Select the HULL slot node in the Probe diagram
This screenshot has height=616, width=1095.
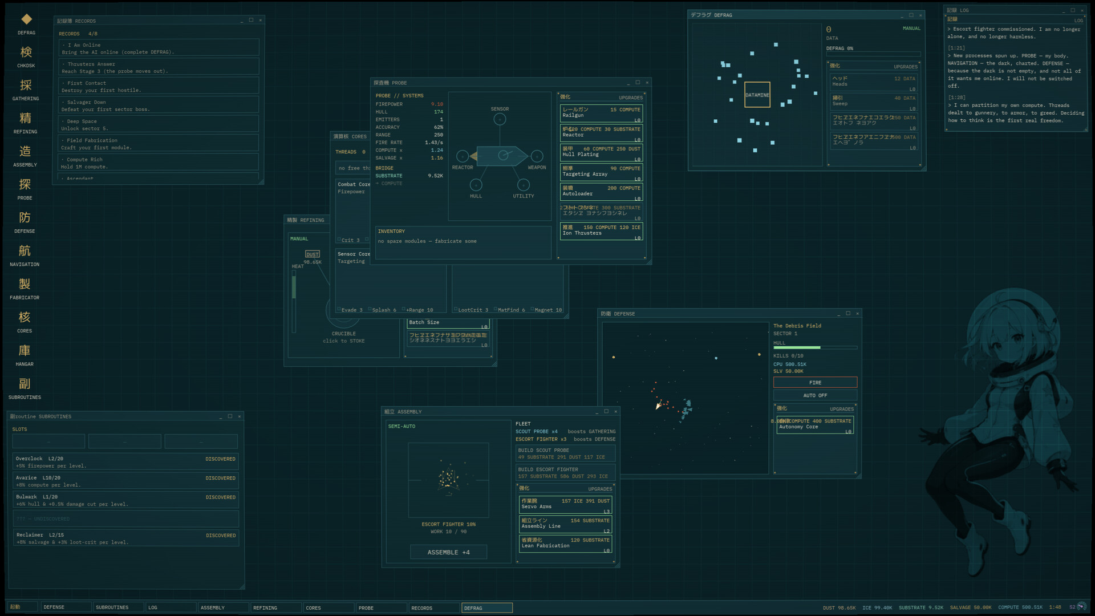point(476,185)
